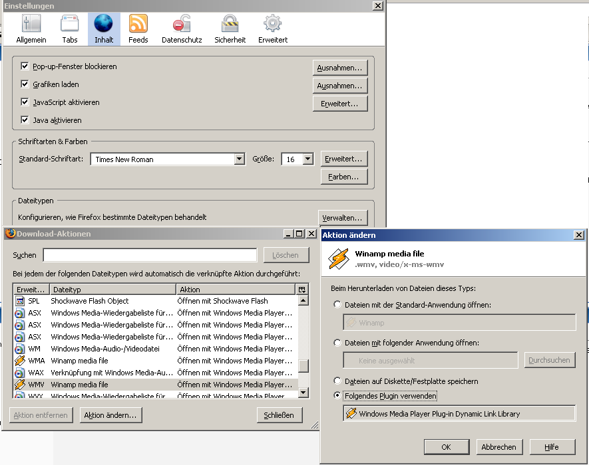
Task: Select the 'auf Diskette/Festplatte speichern' radio button
Action: coord(337,381)
